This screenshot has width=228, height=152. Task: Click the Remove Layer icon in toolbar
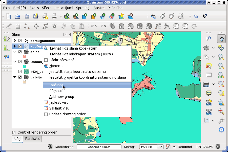point(131,16)
